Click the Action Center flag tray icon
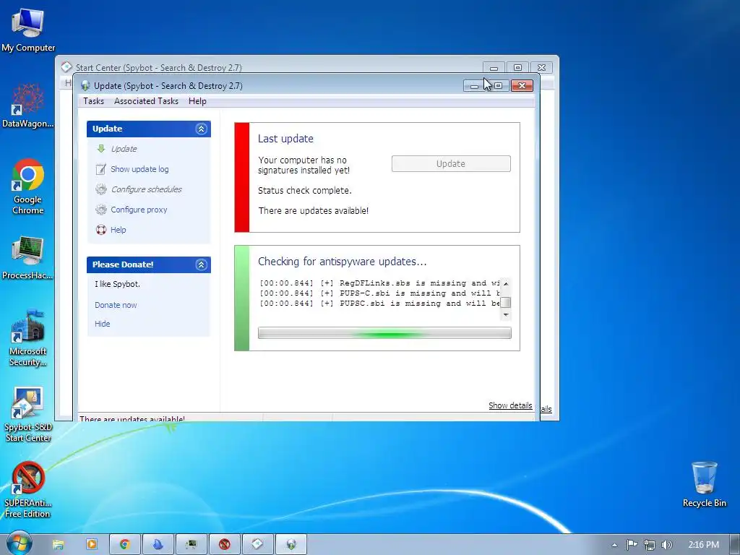Screen dimensions: 740x555 coord(632,545)
